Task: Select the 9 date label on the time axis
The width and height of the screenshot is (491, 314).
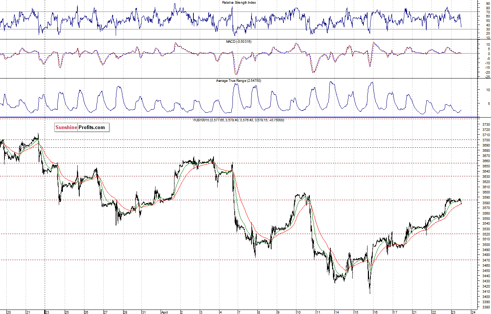Action: click(x=278, y=312)
